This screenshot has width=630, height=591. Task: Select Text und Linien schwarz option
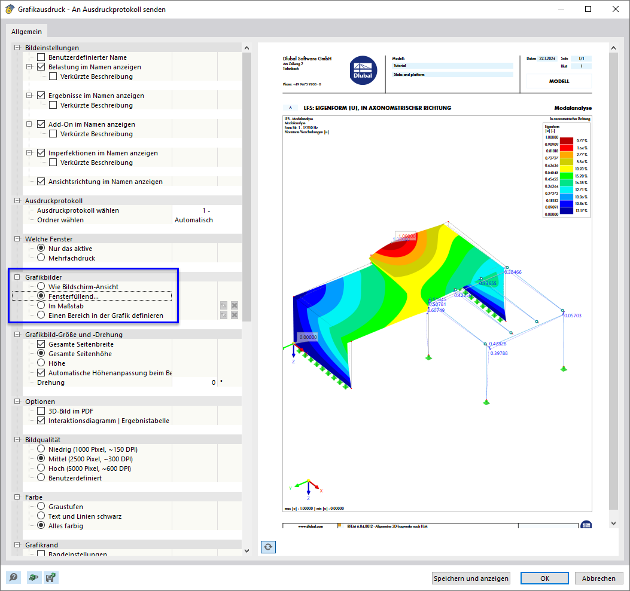click(41, 516)
